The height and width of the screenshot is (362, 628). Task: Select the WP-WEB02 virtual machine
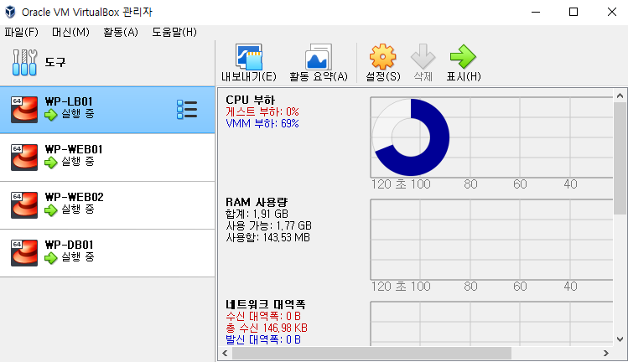point(107,205)
